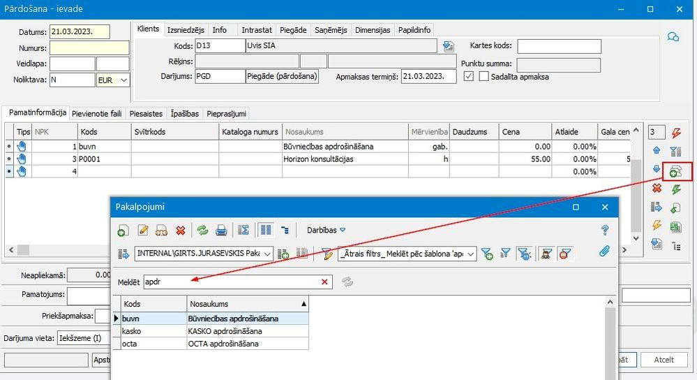This screenshot has width=697, height=380.
Task: Delete row with red X in side panel
Action: pyautogui.click(x=657, y=188)
